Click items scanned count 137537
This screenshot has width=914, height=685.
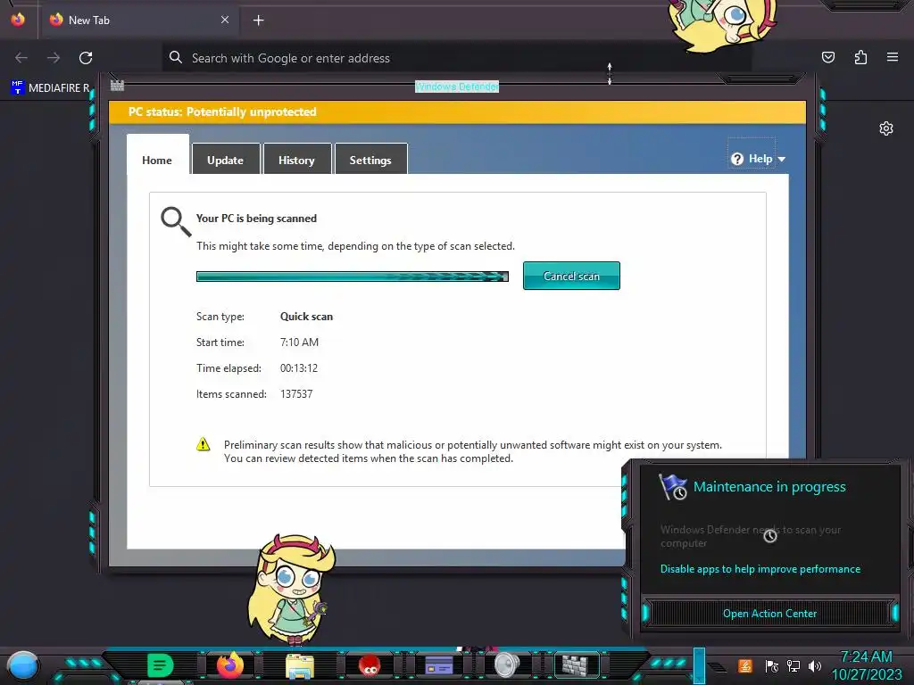(x=296, y=393)
